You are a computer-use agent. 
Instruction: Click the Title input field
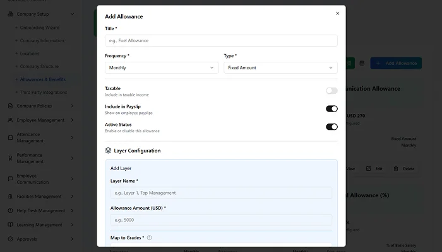pos(221,40)
